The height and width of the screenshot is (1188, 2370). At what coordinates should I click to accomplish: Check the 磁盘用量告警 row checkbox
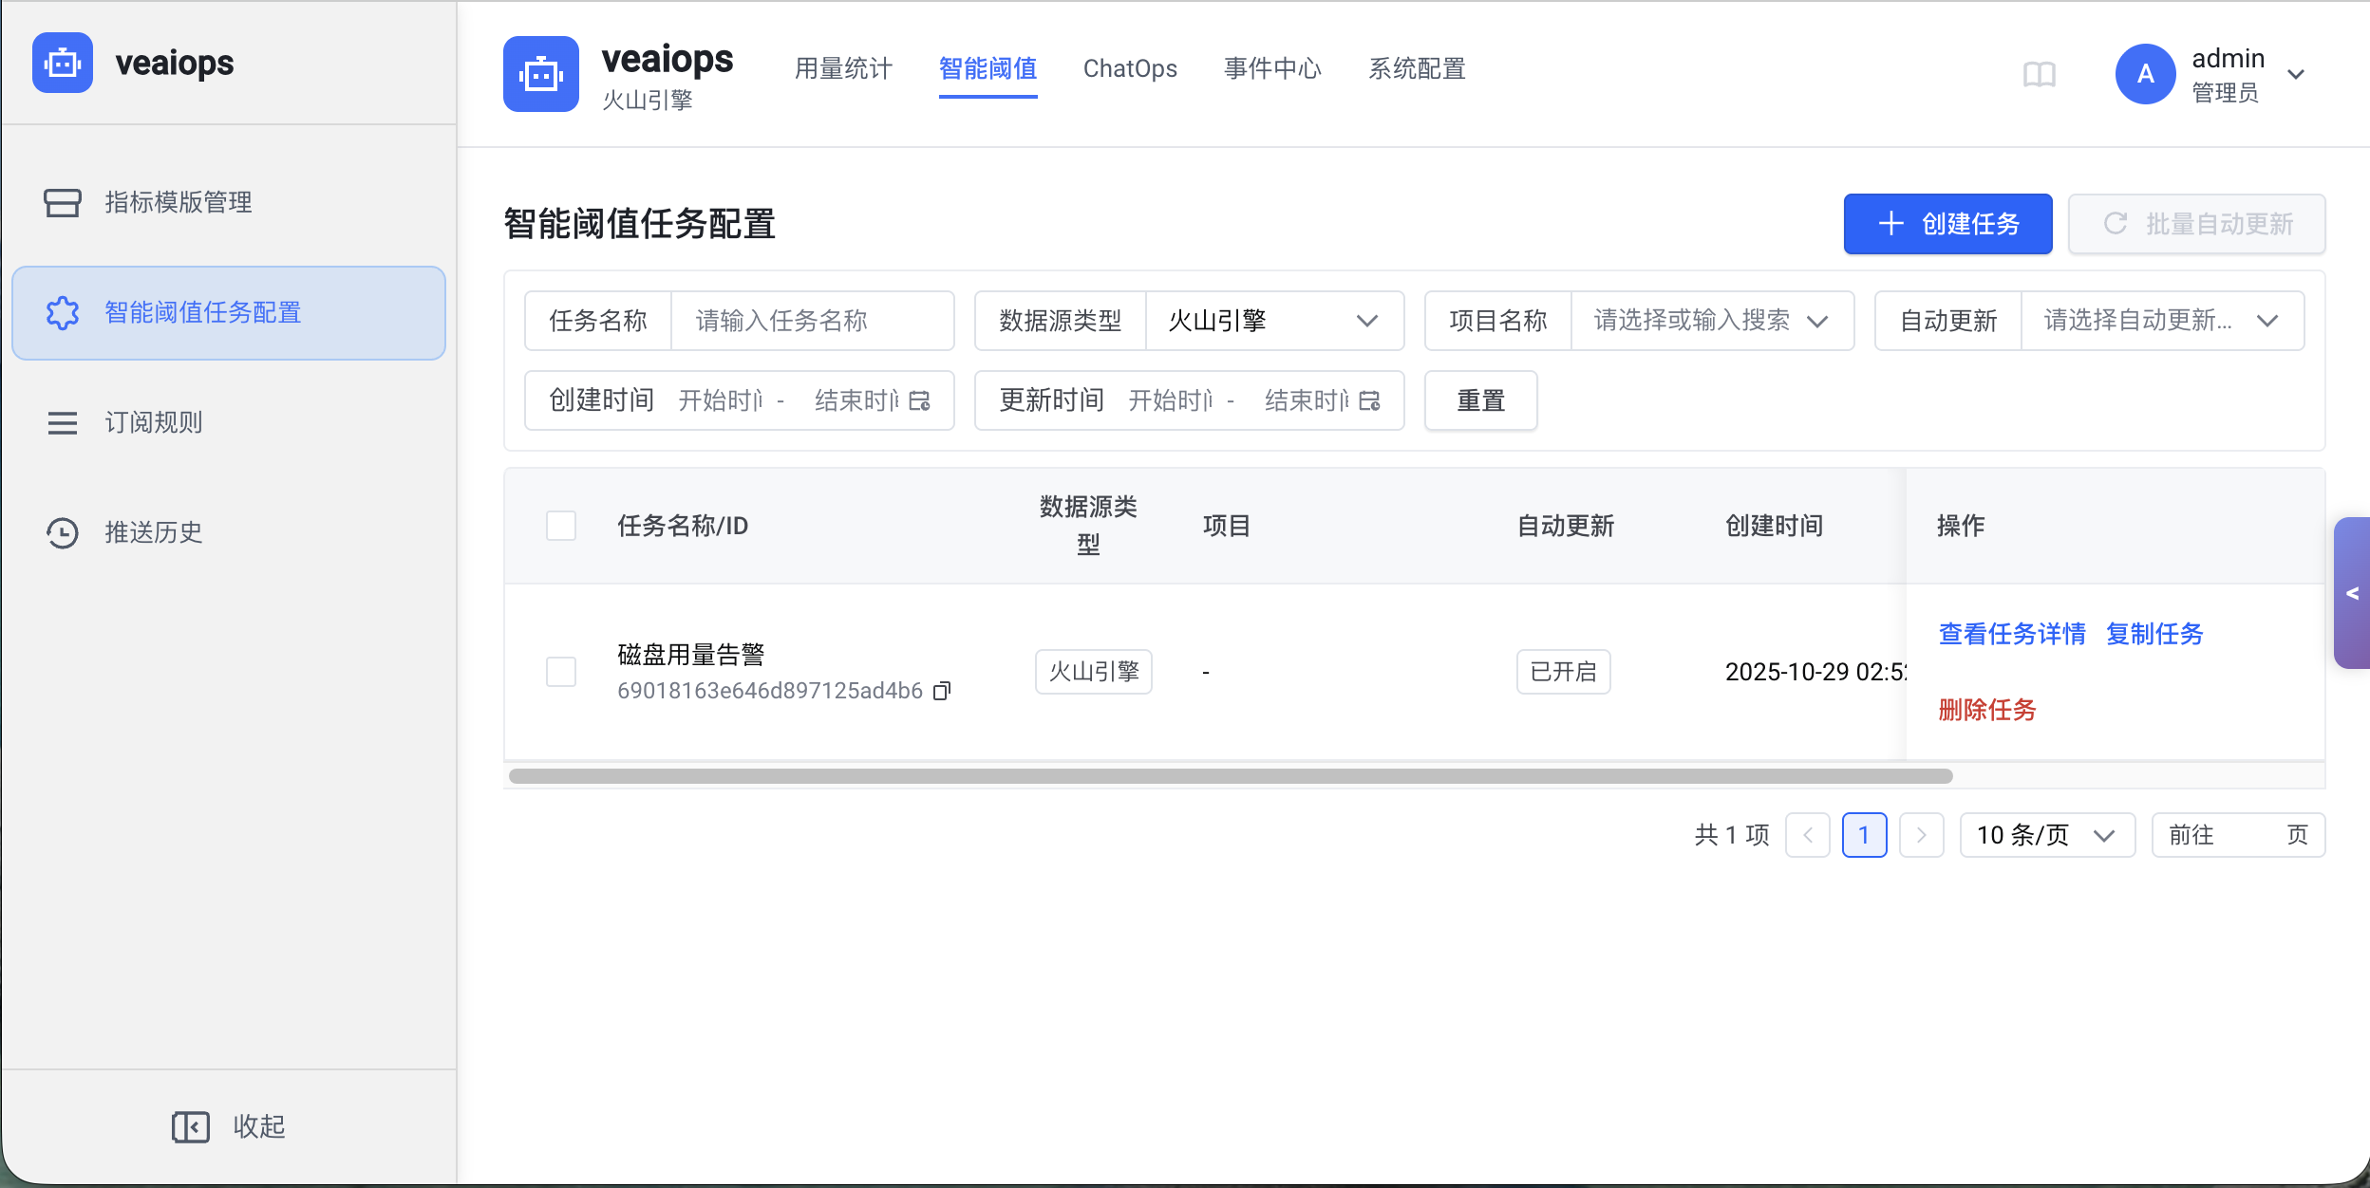click(559, 671)
